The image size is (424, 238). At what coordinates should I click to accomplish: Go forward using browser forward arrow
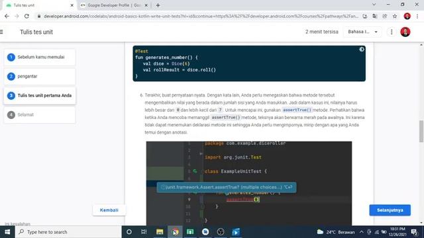17,16
